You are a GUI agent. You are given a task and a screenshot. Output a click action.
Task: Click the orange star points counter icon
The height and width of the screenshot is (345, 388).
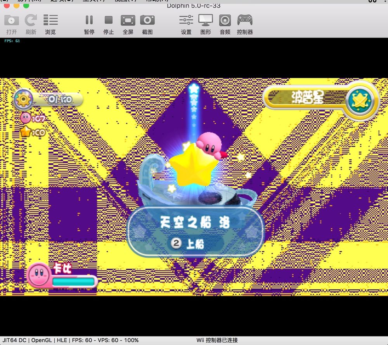point(26,131)
